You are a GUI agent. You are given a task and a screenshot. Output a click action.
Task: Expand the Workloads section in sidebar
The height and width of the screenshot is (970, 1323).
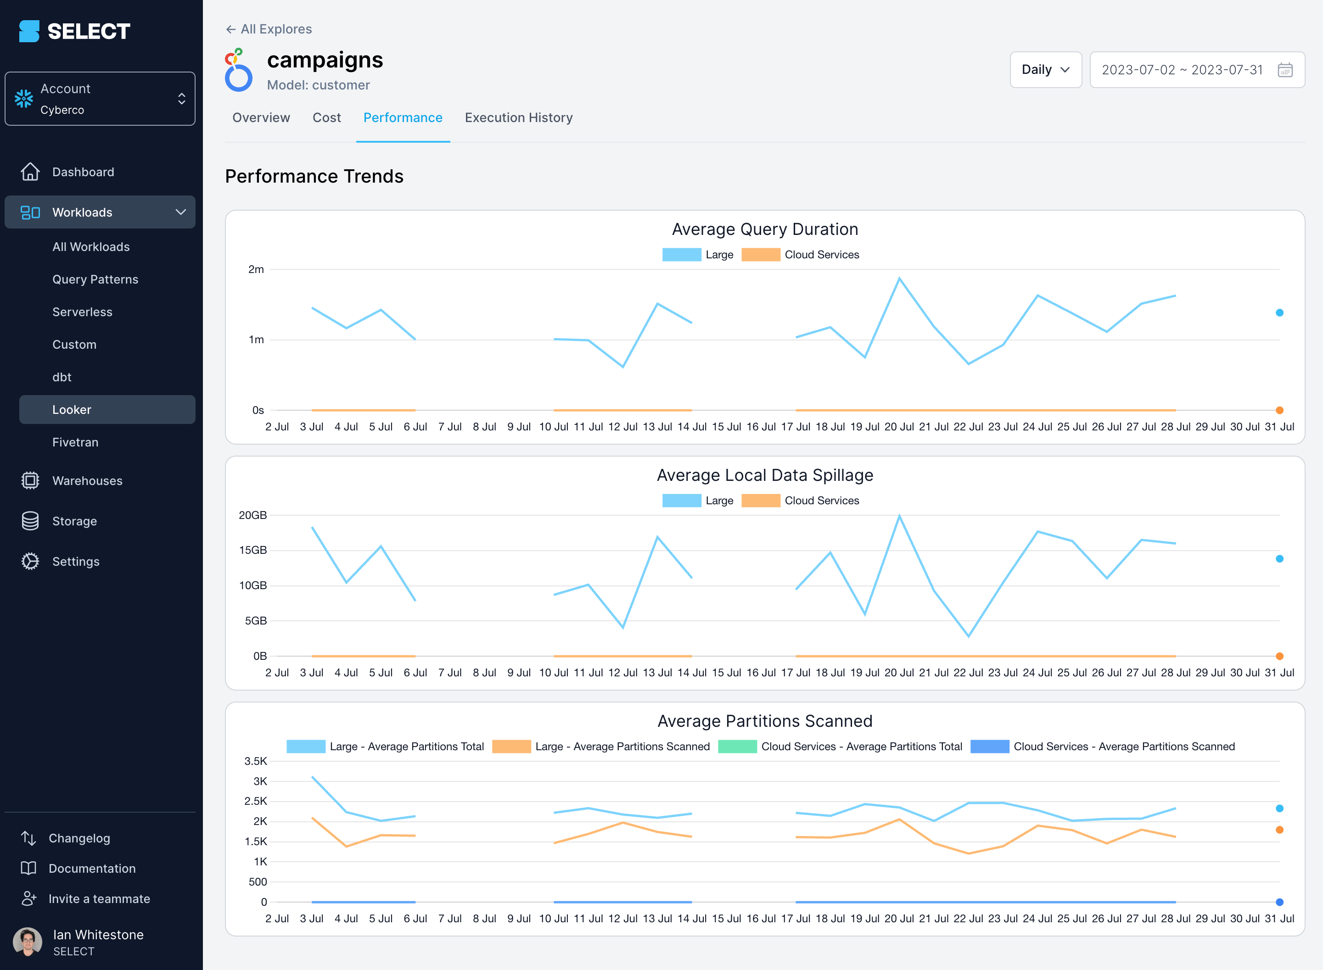[x=180, y=212]
